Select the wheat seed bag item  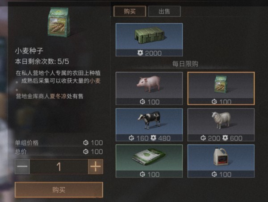[x=221, y=88]
